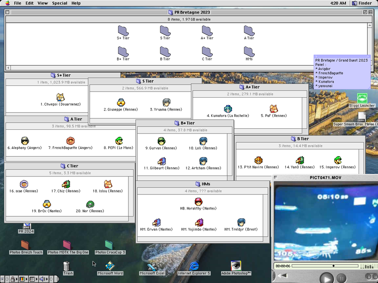
Task: Open the View menu in menu bar
Action: click(x=43, y=3)
